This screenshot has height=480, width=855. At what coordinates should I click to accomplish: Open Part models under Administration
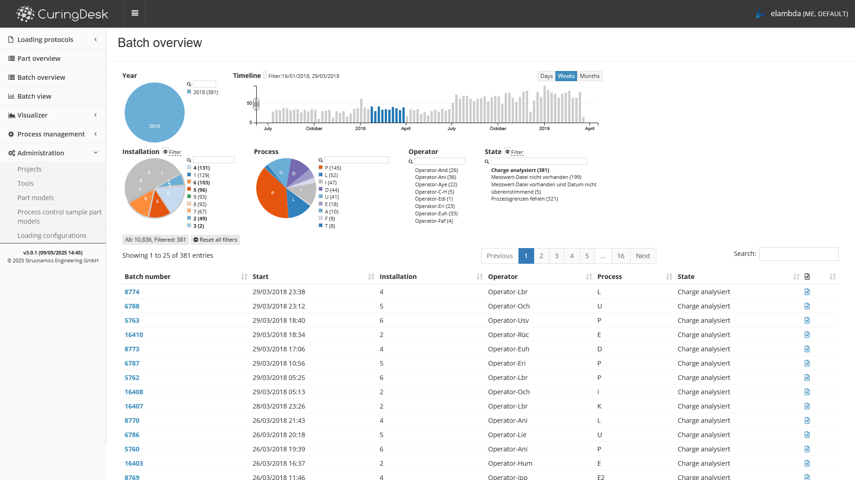[36, 198]
